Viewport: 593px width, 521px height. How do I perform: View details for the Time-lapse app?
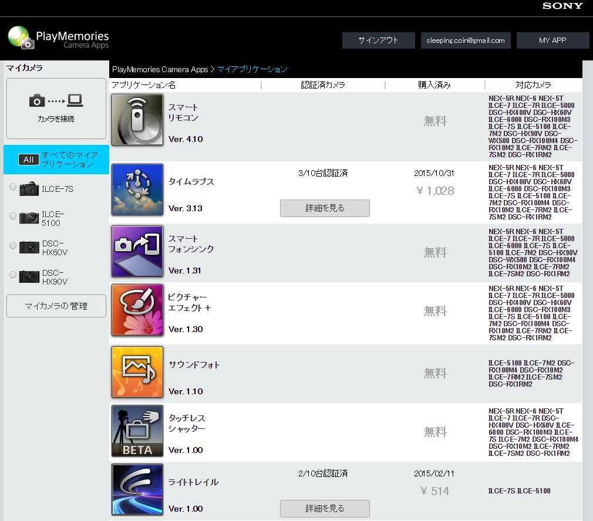pos(325,208)
